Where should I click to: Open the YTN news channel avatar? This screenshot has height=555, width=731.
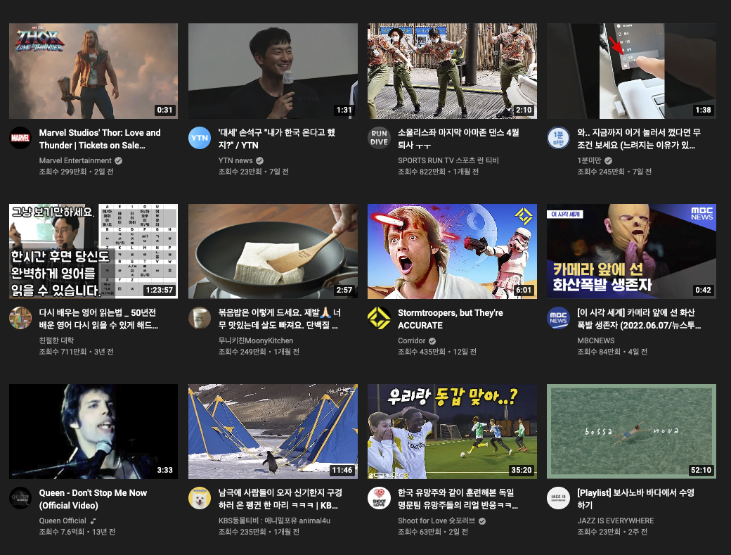(x=200, y=138)
